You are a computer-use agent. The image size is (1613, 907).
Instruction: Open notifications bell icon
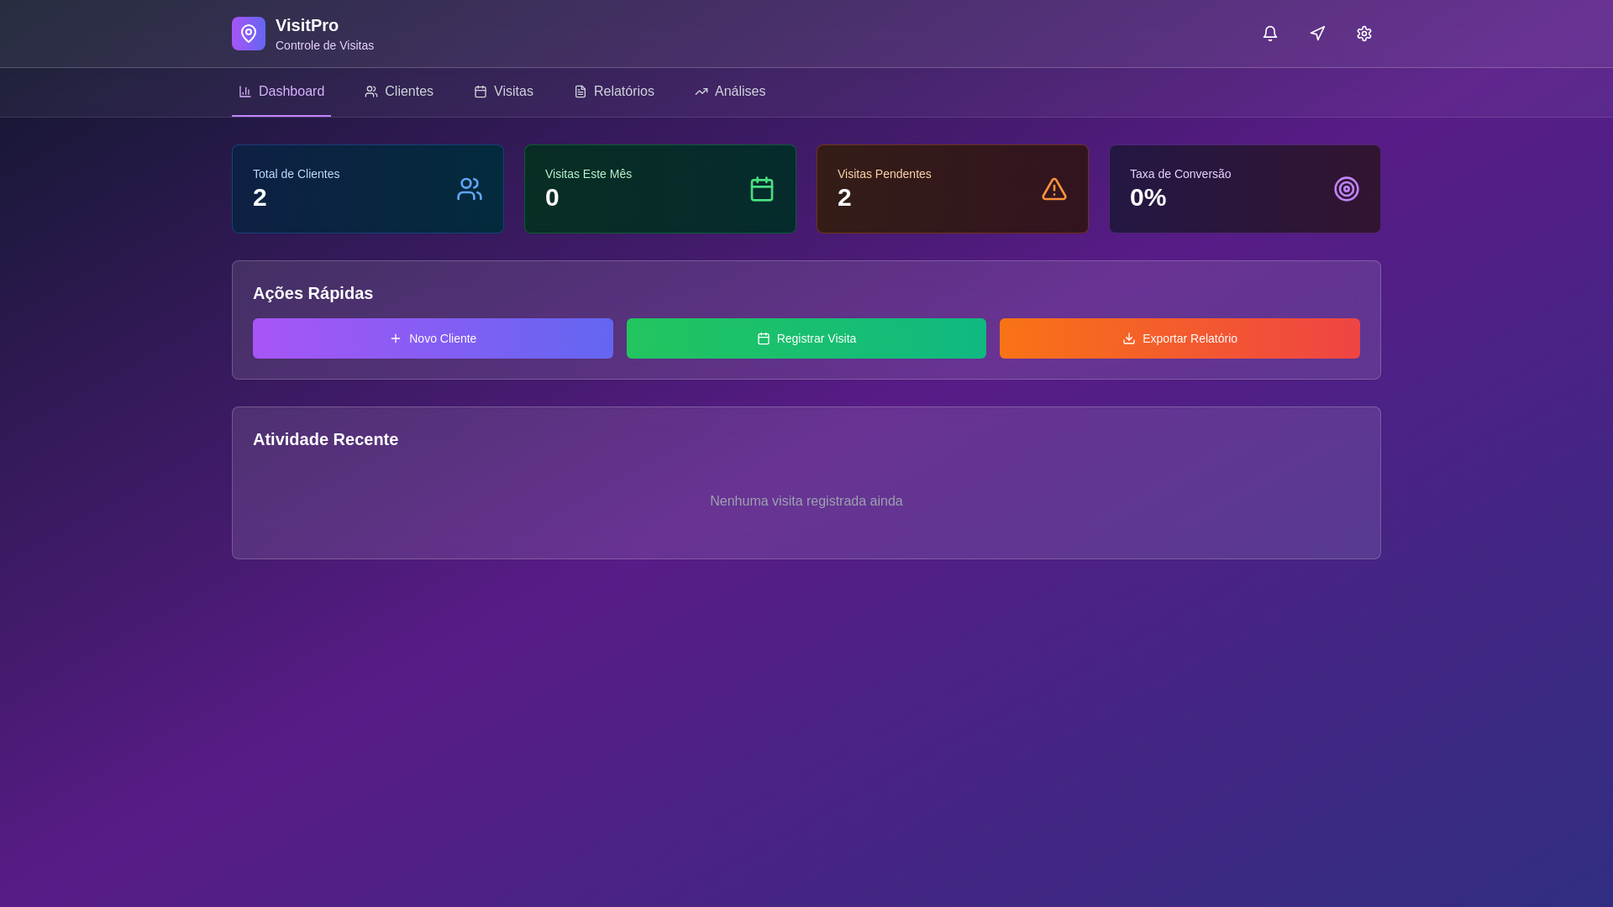(1270, 34)
